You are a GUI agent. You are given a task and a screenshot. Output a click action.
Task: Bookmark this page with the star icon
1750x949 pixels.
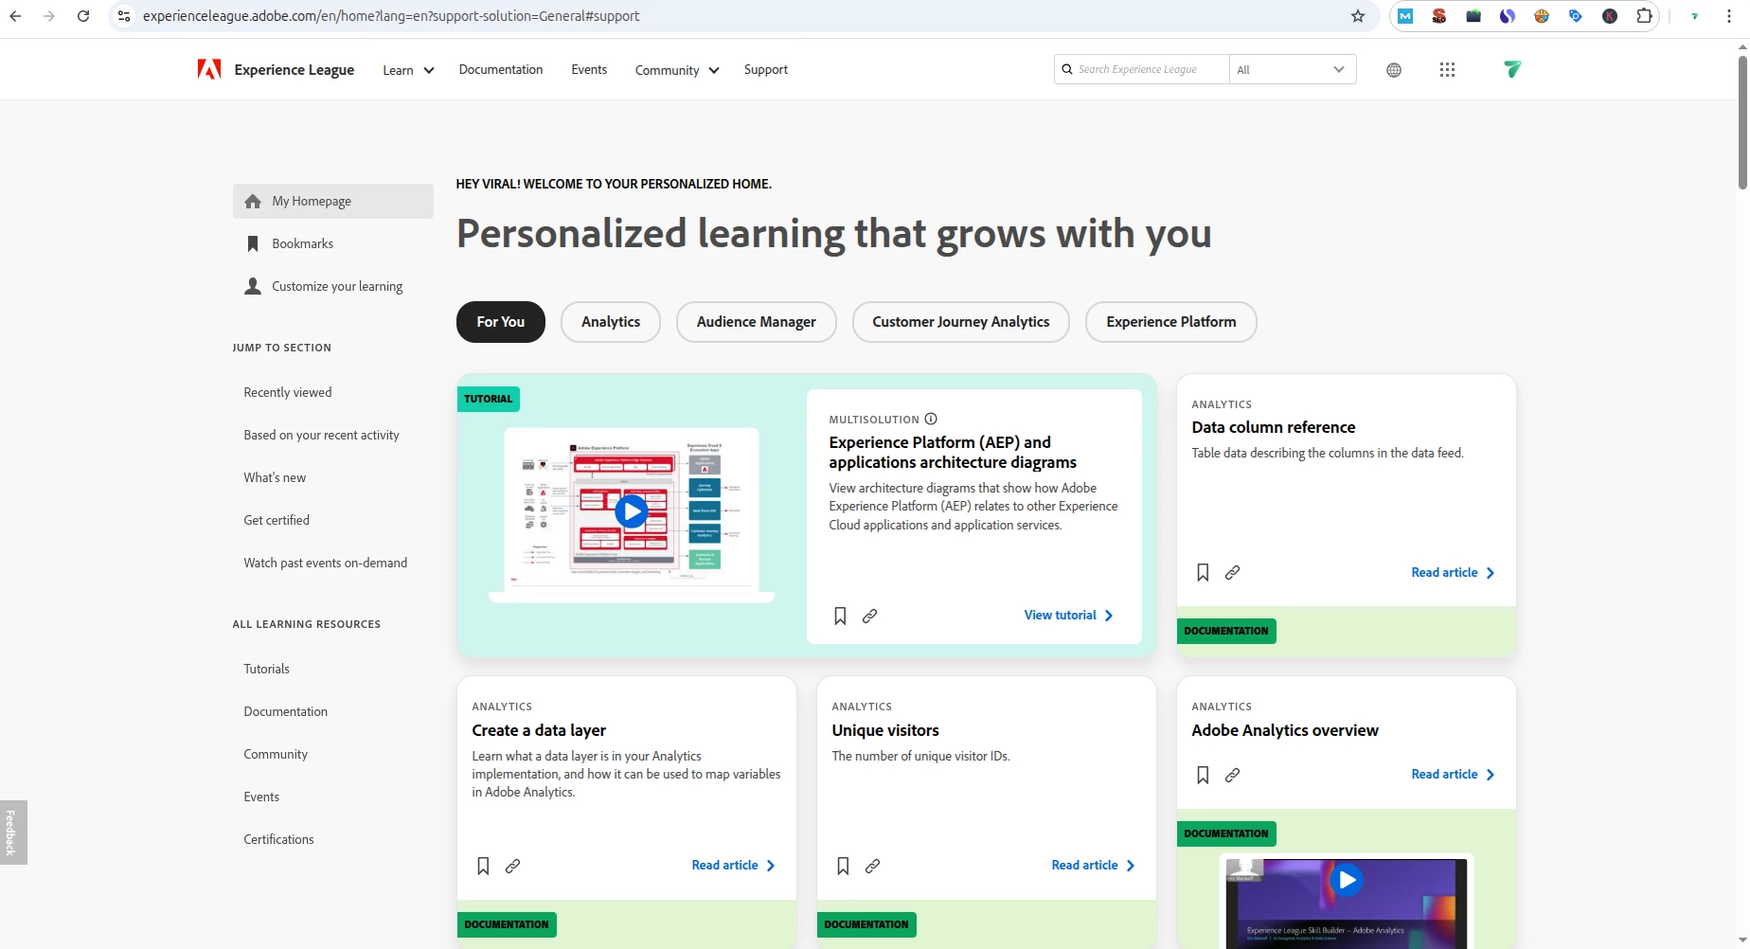click(x=1358, y=16)
